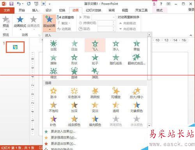Click the animation gallery scroll-down arrow
The height and width of the screenshot is (150, 195).
coord(149,125)
